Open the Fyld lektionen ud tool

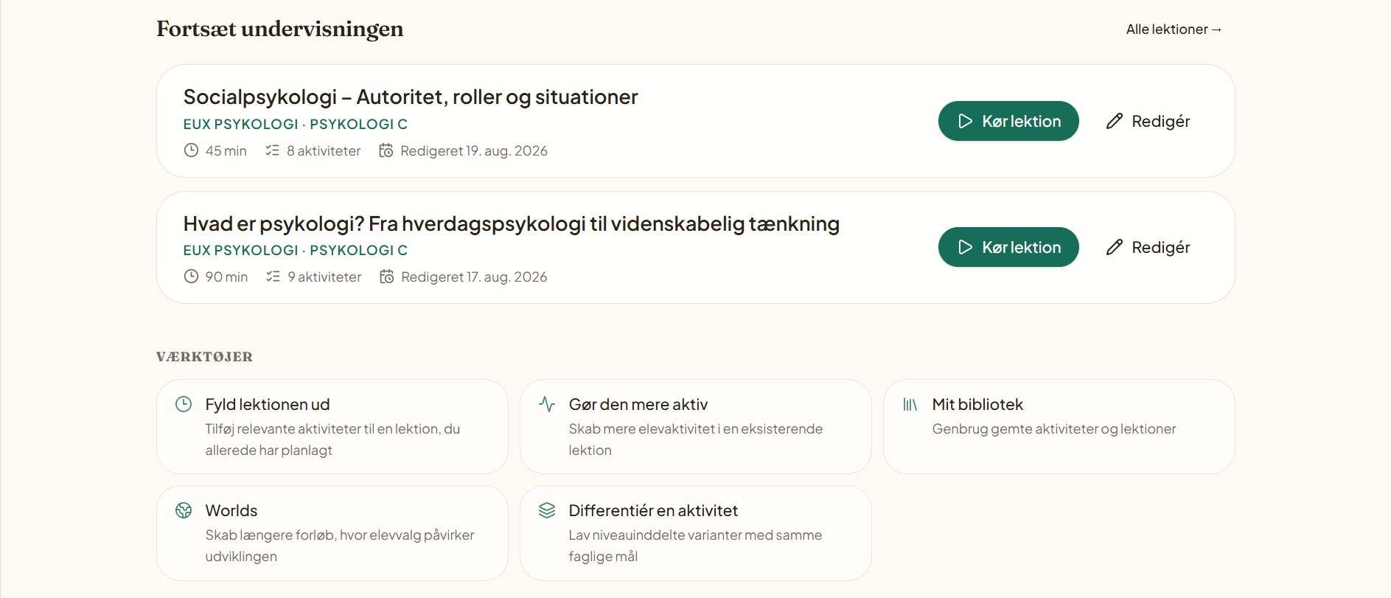pos(332,427)
